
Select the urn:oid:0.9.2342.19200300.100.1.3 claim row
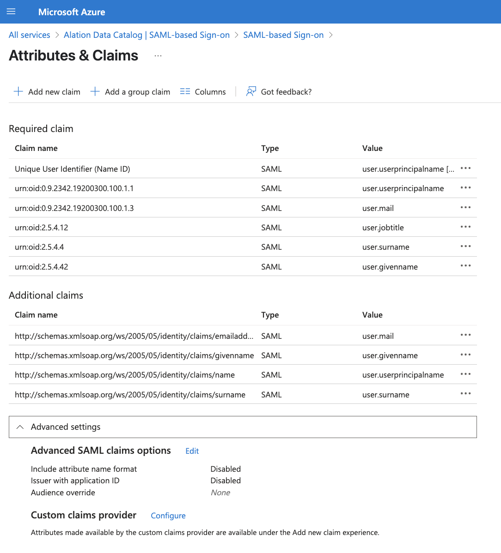(x=243, y=208)
